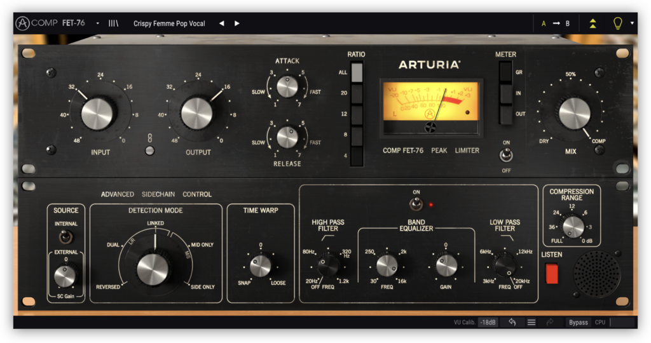Select ratio 8 button
This screenshot has height=343, width=651.
coord(357,135)
